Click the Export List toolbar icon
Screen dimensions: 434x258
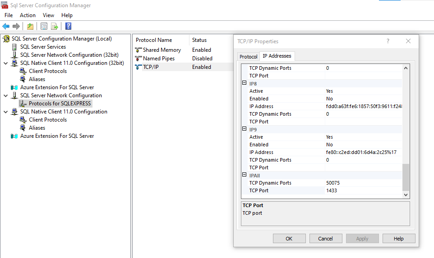[55, 26]
